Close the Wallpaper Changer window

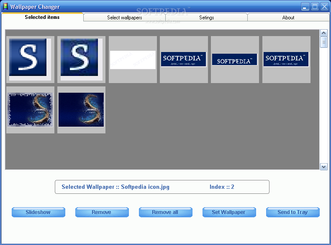tap(324, 7)
